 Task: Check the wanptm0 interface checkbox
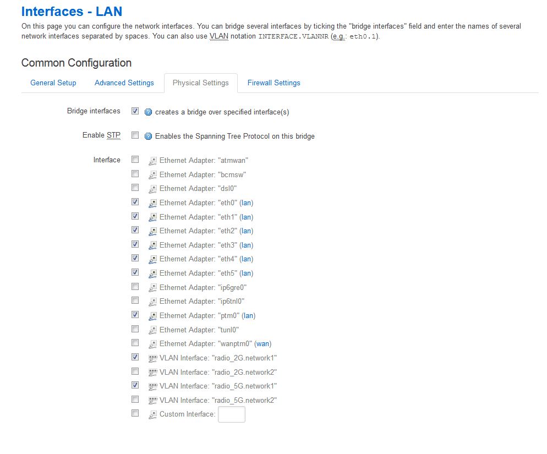click(135, 343)
